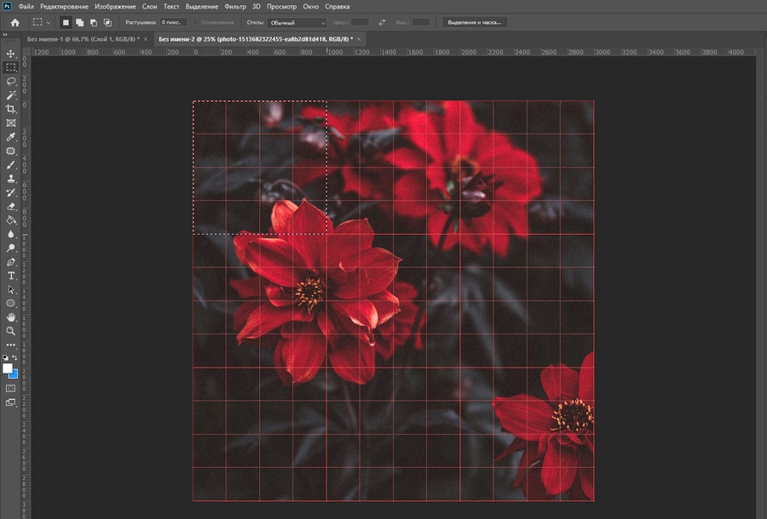Select the Blur tool
This screenshot has width=767, height=519.
tap(11, 234)
